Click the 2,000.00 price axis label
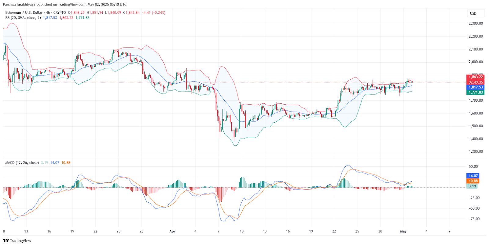The width and height of the screenshot is (489, 246). point(476,62)
